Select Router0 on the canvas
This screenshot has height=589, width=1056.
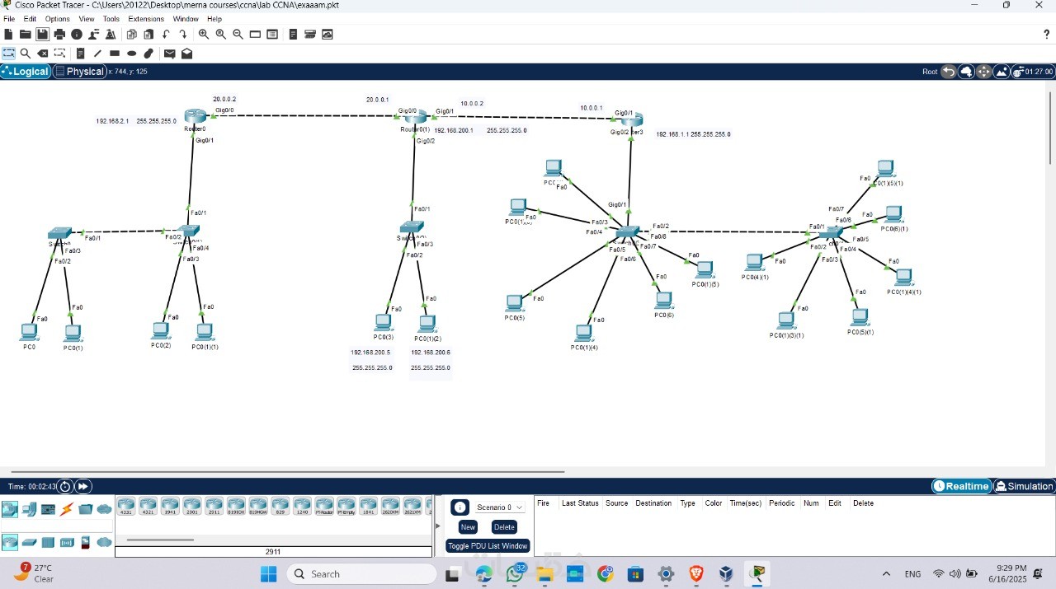196,117
